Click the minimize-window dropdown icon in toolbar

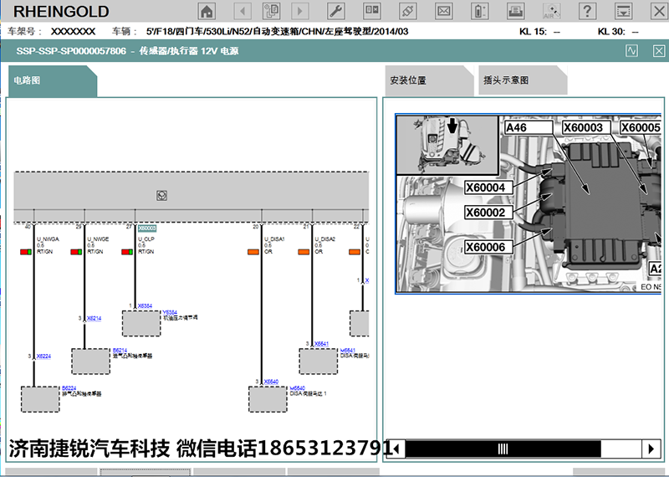[623, 11]
